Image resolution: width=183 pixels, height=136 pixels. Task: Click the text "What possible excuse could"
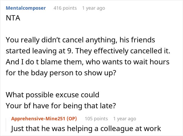(x=52, y=94)
